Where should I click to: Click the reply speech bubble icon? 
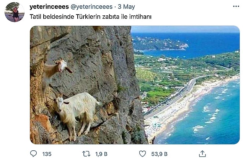point(33,153)
